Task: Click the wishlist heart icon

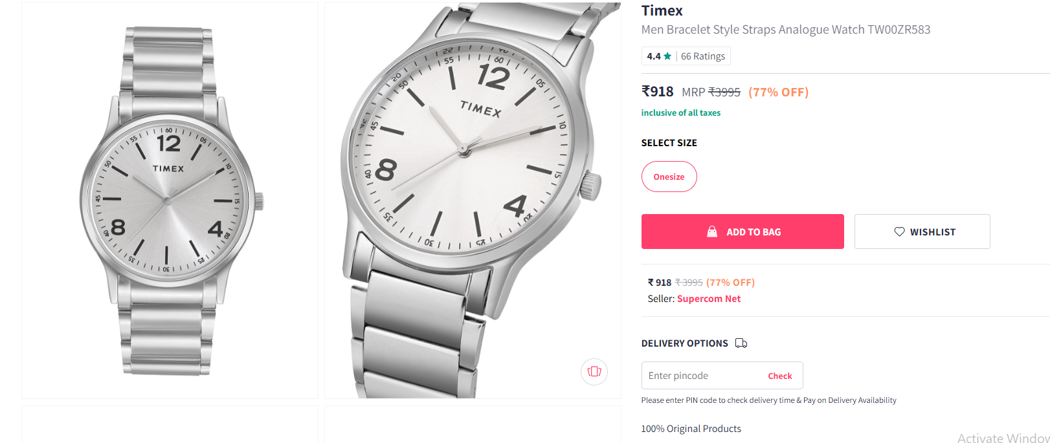Action: pyautogui.click(x=899, y=232)
